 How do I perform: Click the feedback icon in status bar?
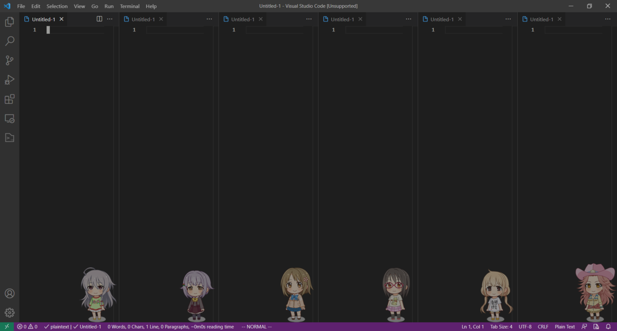(584, 326)
